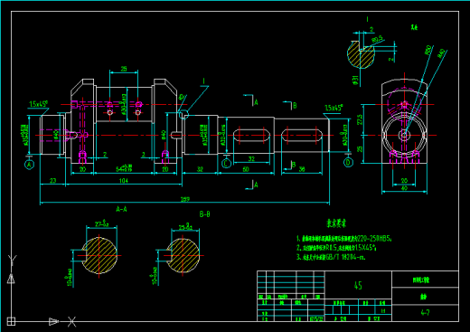470x332 pixels.
Task: Click the lower section arrow labeled B
Action: coord(290,165)
